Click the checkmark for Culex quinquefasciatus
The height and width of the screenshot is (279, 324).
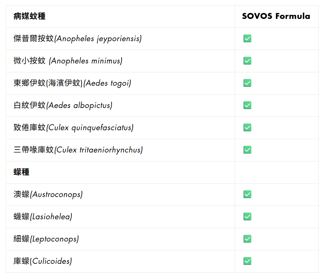click(247, 128)
